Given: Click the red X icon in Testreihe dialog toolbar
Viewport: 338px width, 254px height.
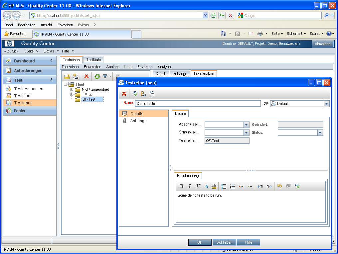Looking at the screenshot, I should point(124,94).
